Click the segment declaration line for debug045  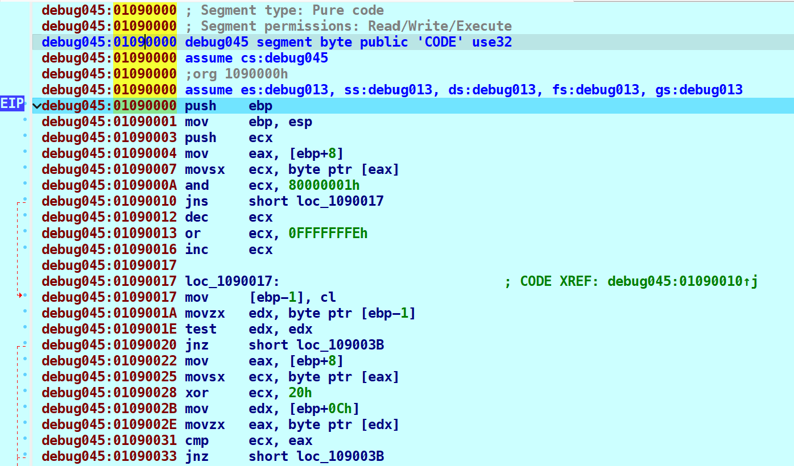click(x=348, y=42)
